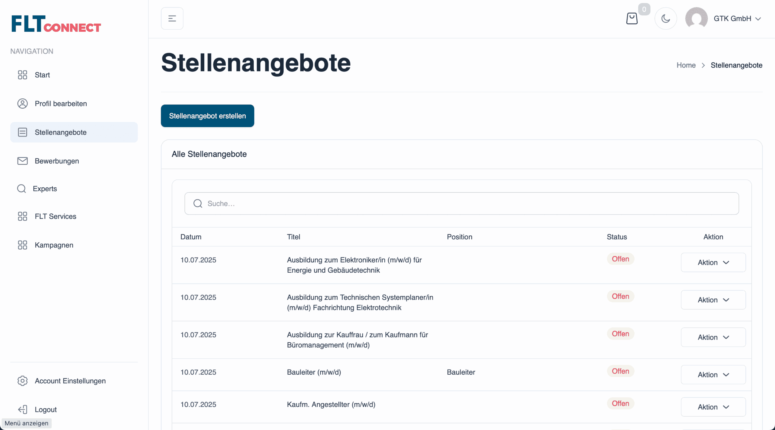Click the envelope icon next to Bewerbungen

click(x=22, y=161)
